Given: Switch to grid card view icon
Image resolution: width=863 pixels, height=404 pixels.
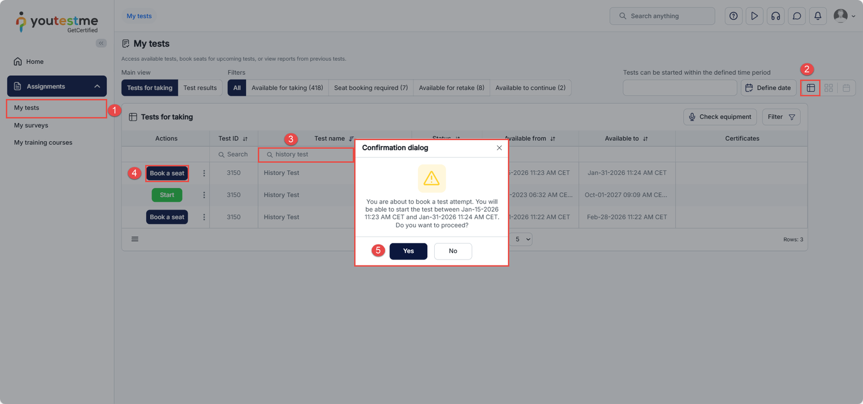Looking at the screenshot, I should pyautogui.click(x=828, y=88).
